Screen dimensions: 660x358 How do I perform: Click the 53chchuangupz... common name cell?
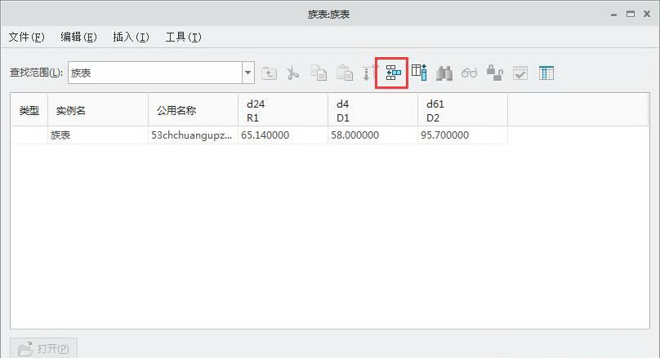(x=194, y=135)
